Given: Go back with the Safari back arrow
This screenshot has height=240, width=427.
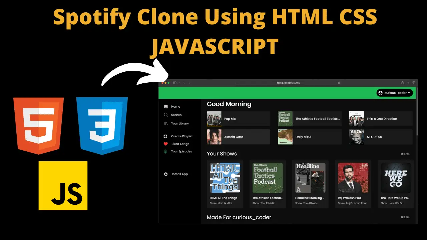Looking at the screenshot, I should click(x=184, y=83).
